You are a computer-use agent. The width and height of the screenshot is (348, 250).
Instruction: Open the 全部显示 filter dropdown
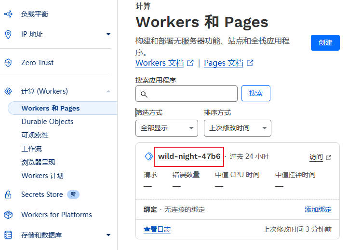[x=167, y=128]
